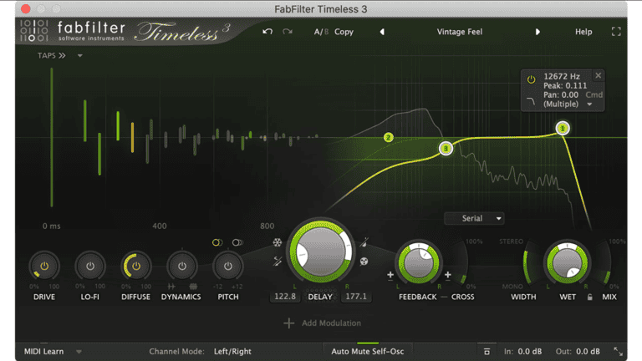This screenshot has height=361, width=642.
Task: Select the grey tape mode icon above PITCH
Action: [x=237, y=242]
